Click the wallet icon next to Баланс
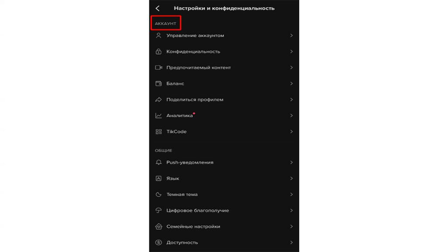 tap(158, 84)
